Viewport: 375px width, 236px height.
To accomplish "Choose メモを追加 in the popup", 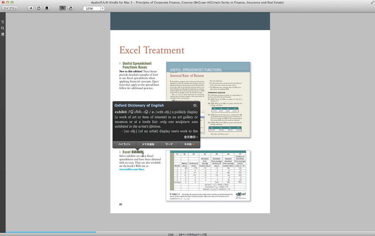I will pos(148,144).
